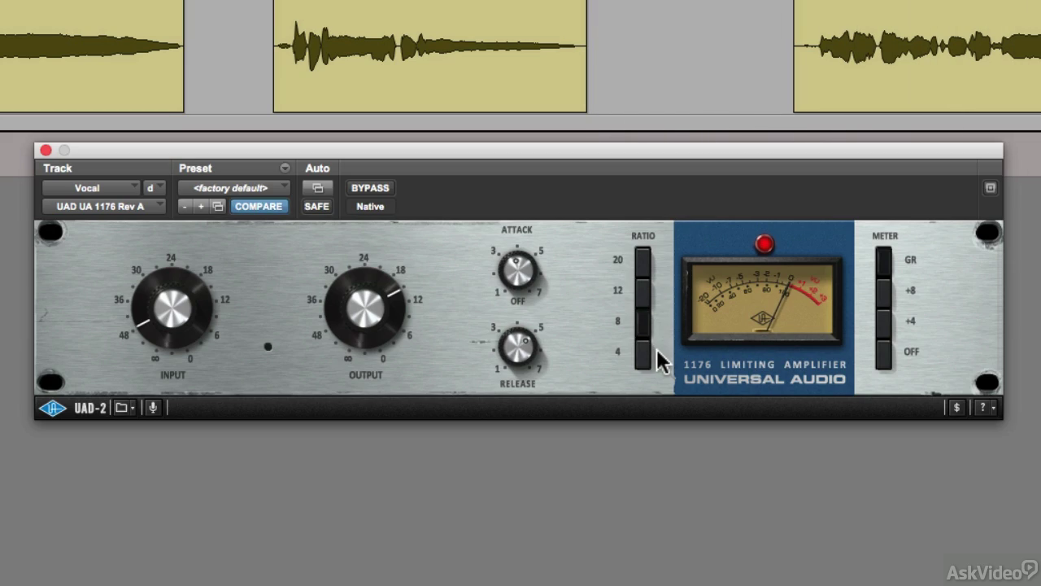
Task: Click the ATTACK knob
Action: (x=517, y=270)
